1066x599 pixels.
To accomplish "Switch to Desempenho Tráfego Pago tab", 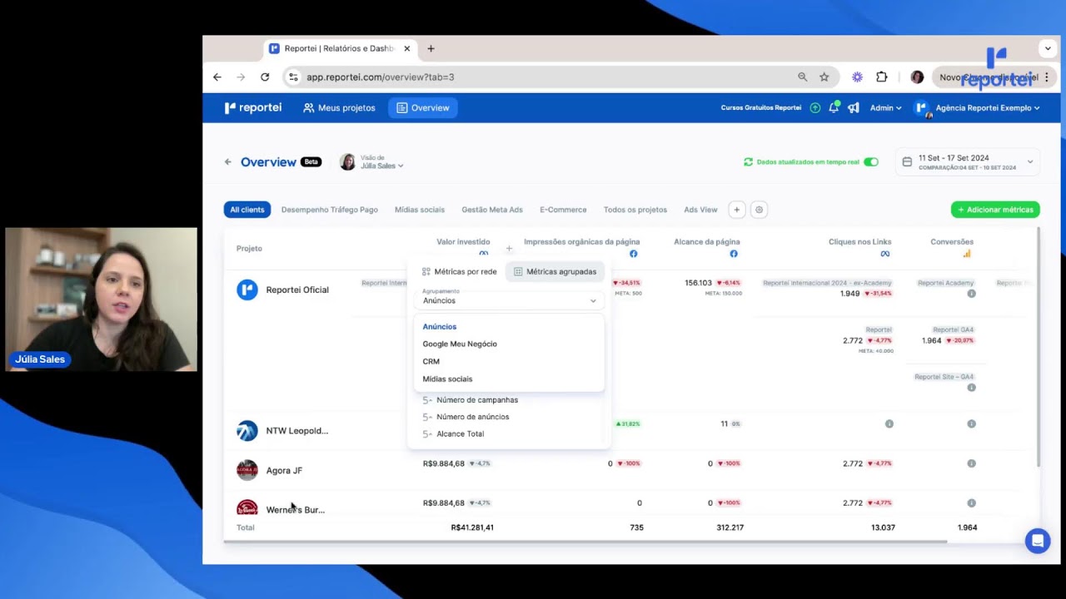I will click(x=329, y=210).
